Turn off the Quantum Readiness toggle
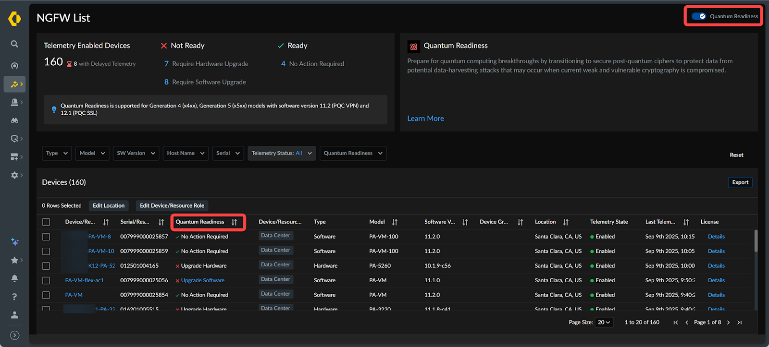 coord(698,16)
